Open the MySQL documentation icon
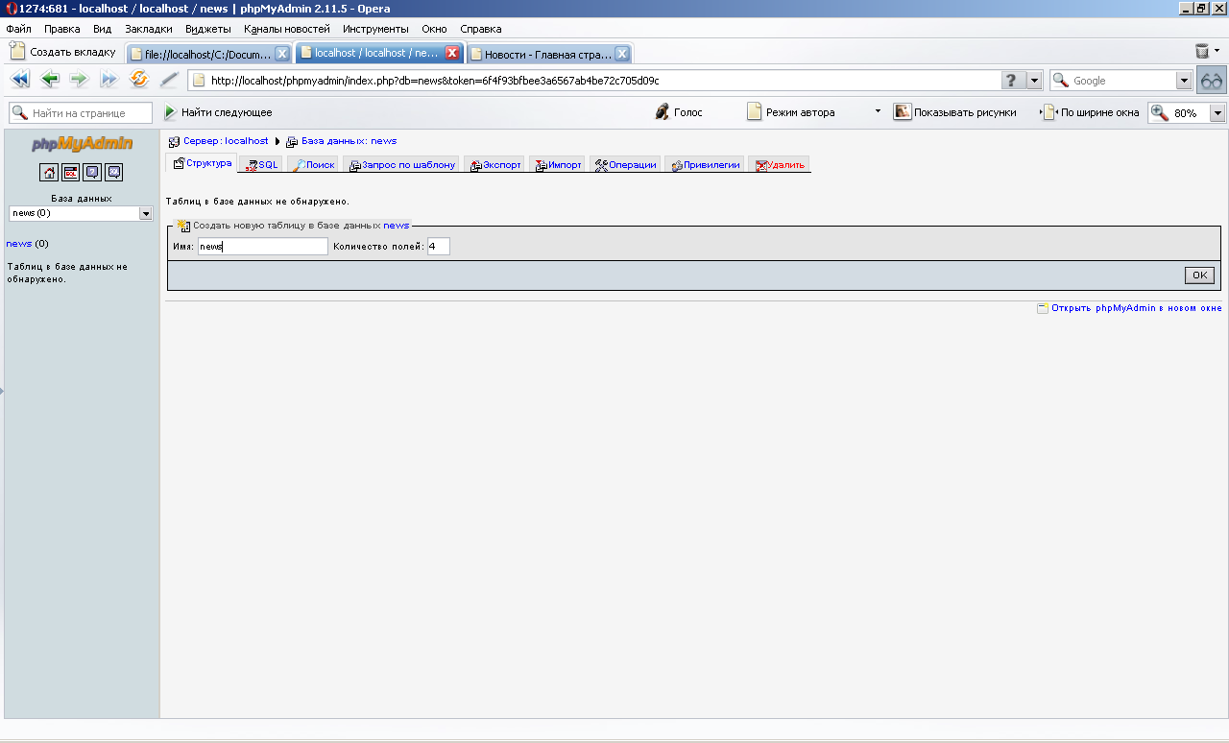 coord(114,173)
